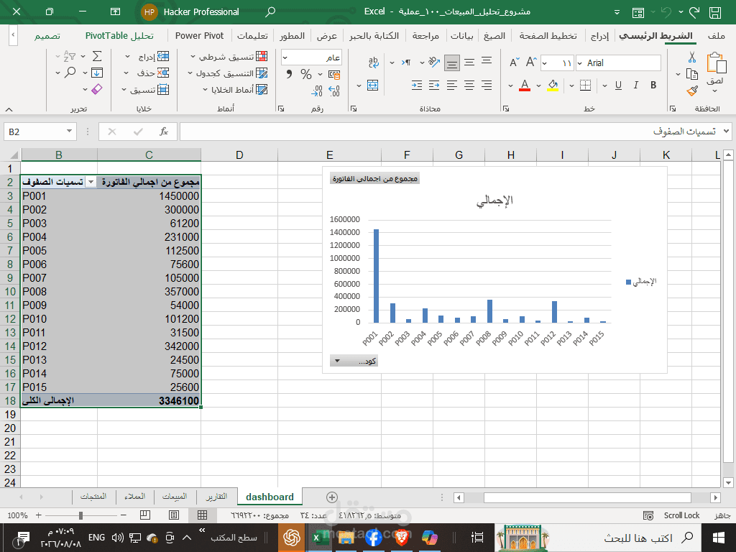Click the تنسيق Format cells button
Image resolution: width=736 pixels, height=552 pixels.
[145, 90]
